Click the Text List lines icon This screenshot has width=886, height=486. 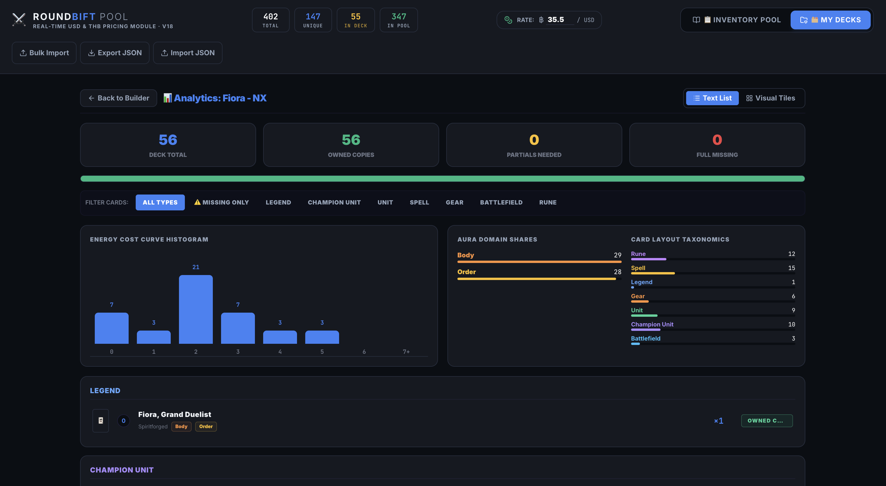[696, 98]
